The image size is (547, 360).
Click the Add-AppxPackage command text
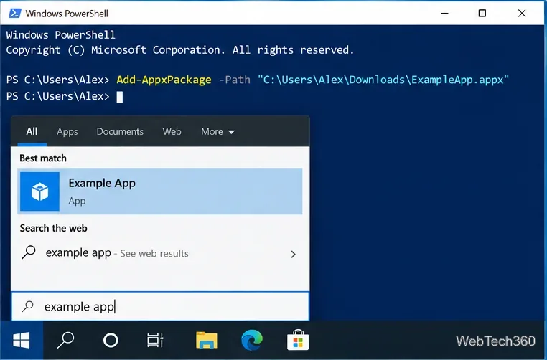[164, 80]
